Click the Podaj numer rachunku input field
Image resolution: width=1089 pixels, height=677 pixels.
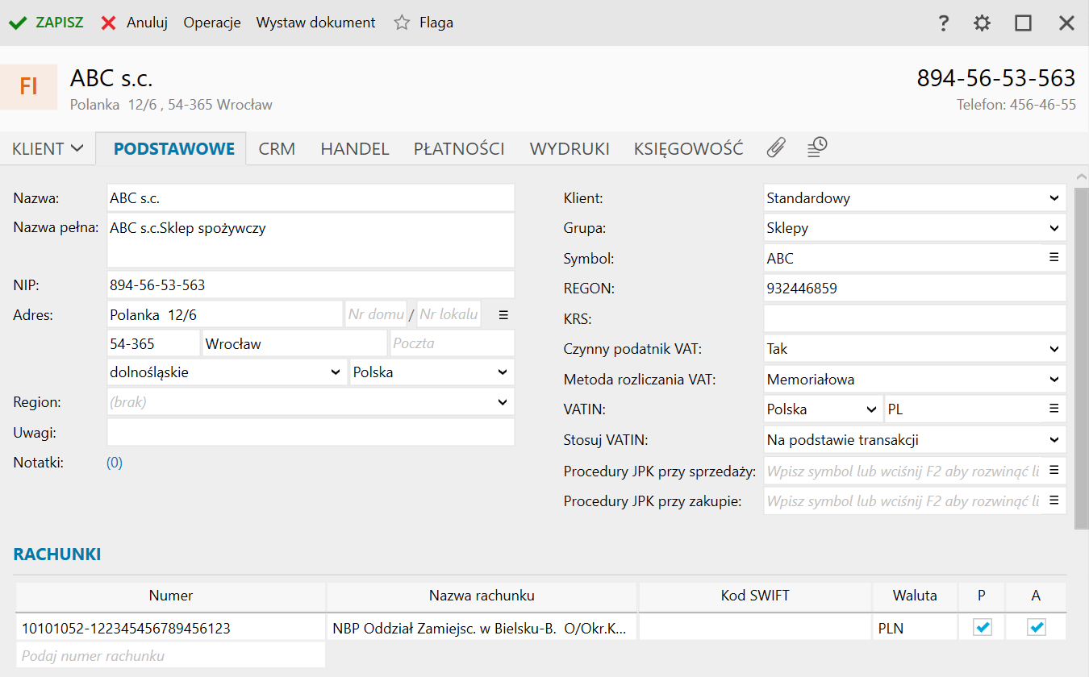170,655
